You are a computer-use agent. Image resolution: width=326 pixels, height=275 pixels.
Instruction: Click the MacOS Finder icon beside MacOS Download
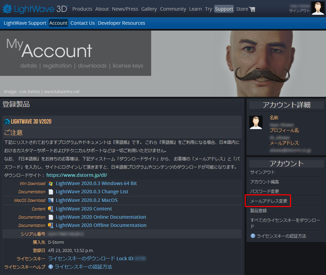coord(51,200)
